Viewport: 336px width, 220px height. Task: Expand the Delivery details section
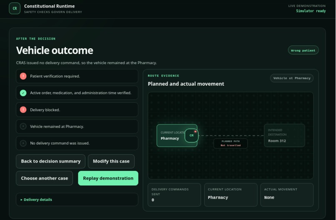click(77, 200)
